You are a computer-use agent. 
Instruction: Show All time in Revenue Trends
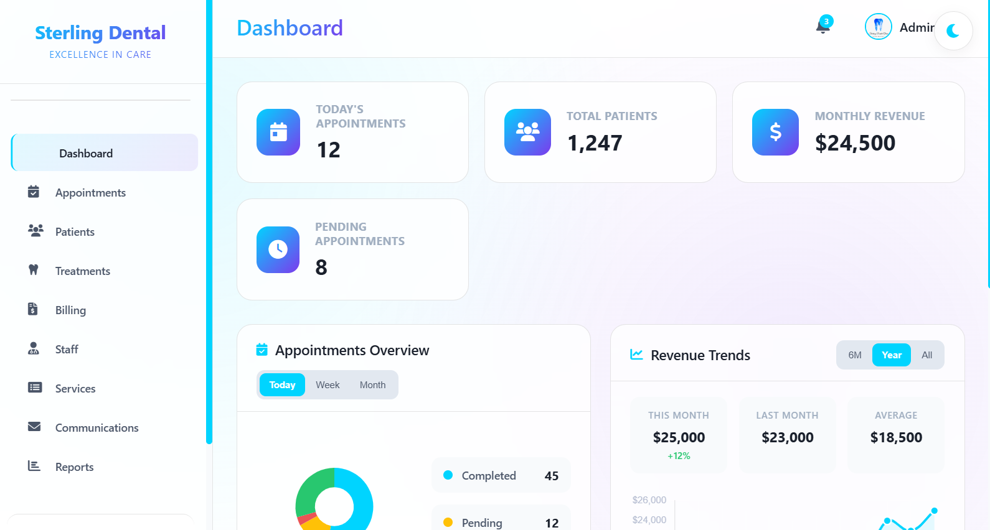926,355
